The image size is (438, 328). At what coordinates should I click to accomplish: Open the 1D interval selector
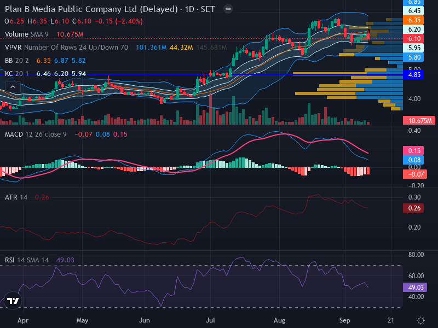(189, 9)
